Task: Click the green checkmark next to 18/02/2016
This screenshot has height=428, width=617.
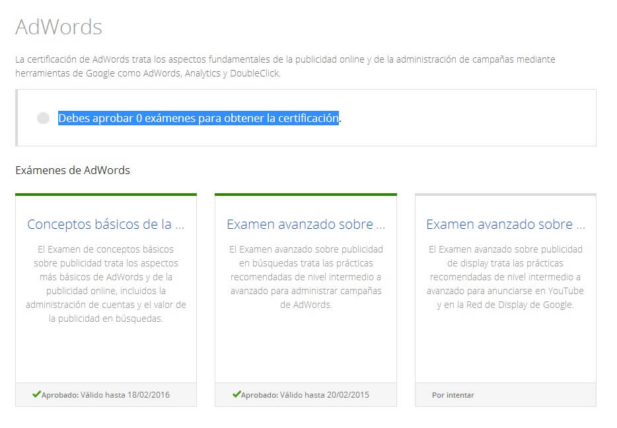Action: pos(36,394)
